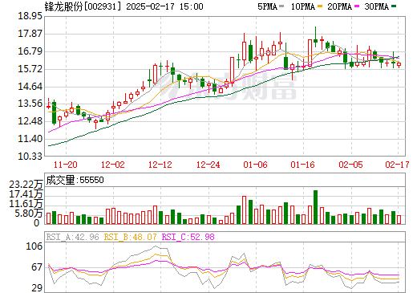
Task: Click the 2025-02-17 15:00 timestamp text
Action: coord(164,6)
